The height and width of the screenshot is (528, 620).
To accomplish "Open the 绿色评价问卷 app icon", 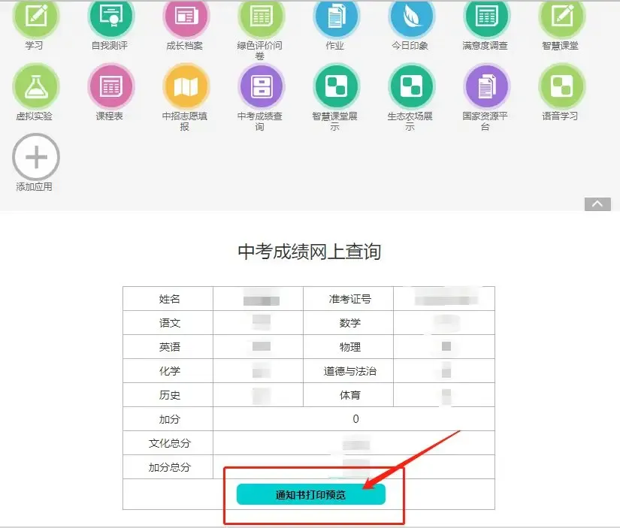I will (x=261, y=17).
